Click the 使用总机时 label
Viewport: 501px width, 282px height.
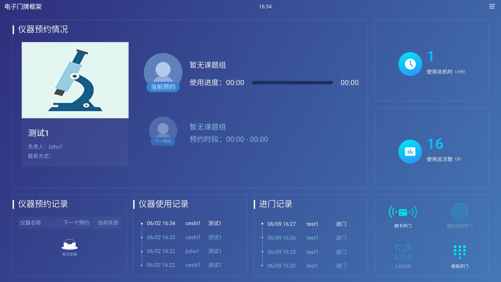coord(440,72)
